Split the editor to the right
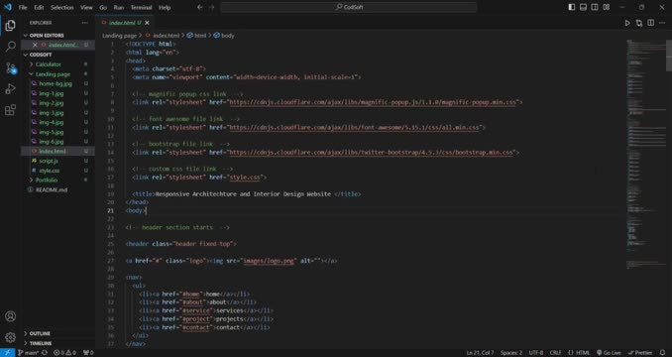The width and height of the screenshot is (672, 357). (x=650, y=23)
